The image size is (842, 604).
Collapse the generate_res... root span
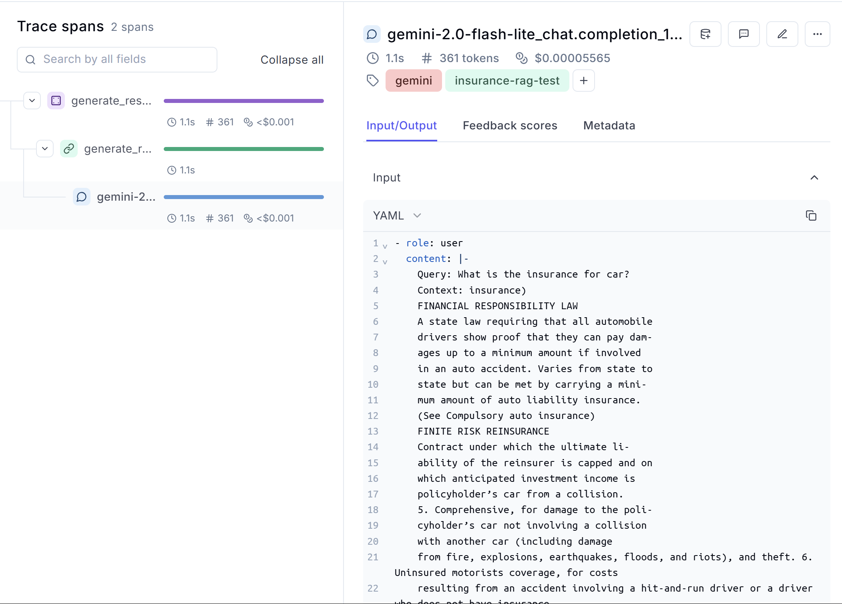32,101
